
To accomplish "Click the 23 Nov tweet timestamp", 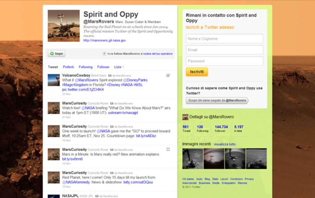I will click(x=66, y=94).
